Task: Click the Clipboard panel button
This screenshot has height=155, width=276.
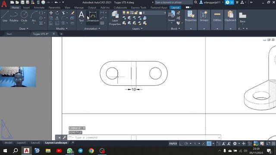Action: coord(230,16)
